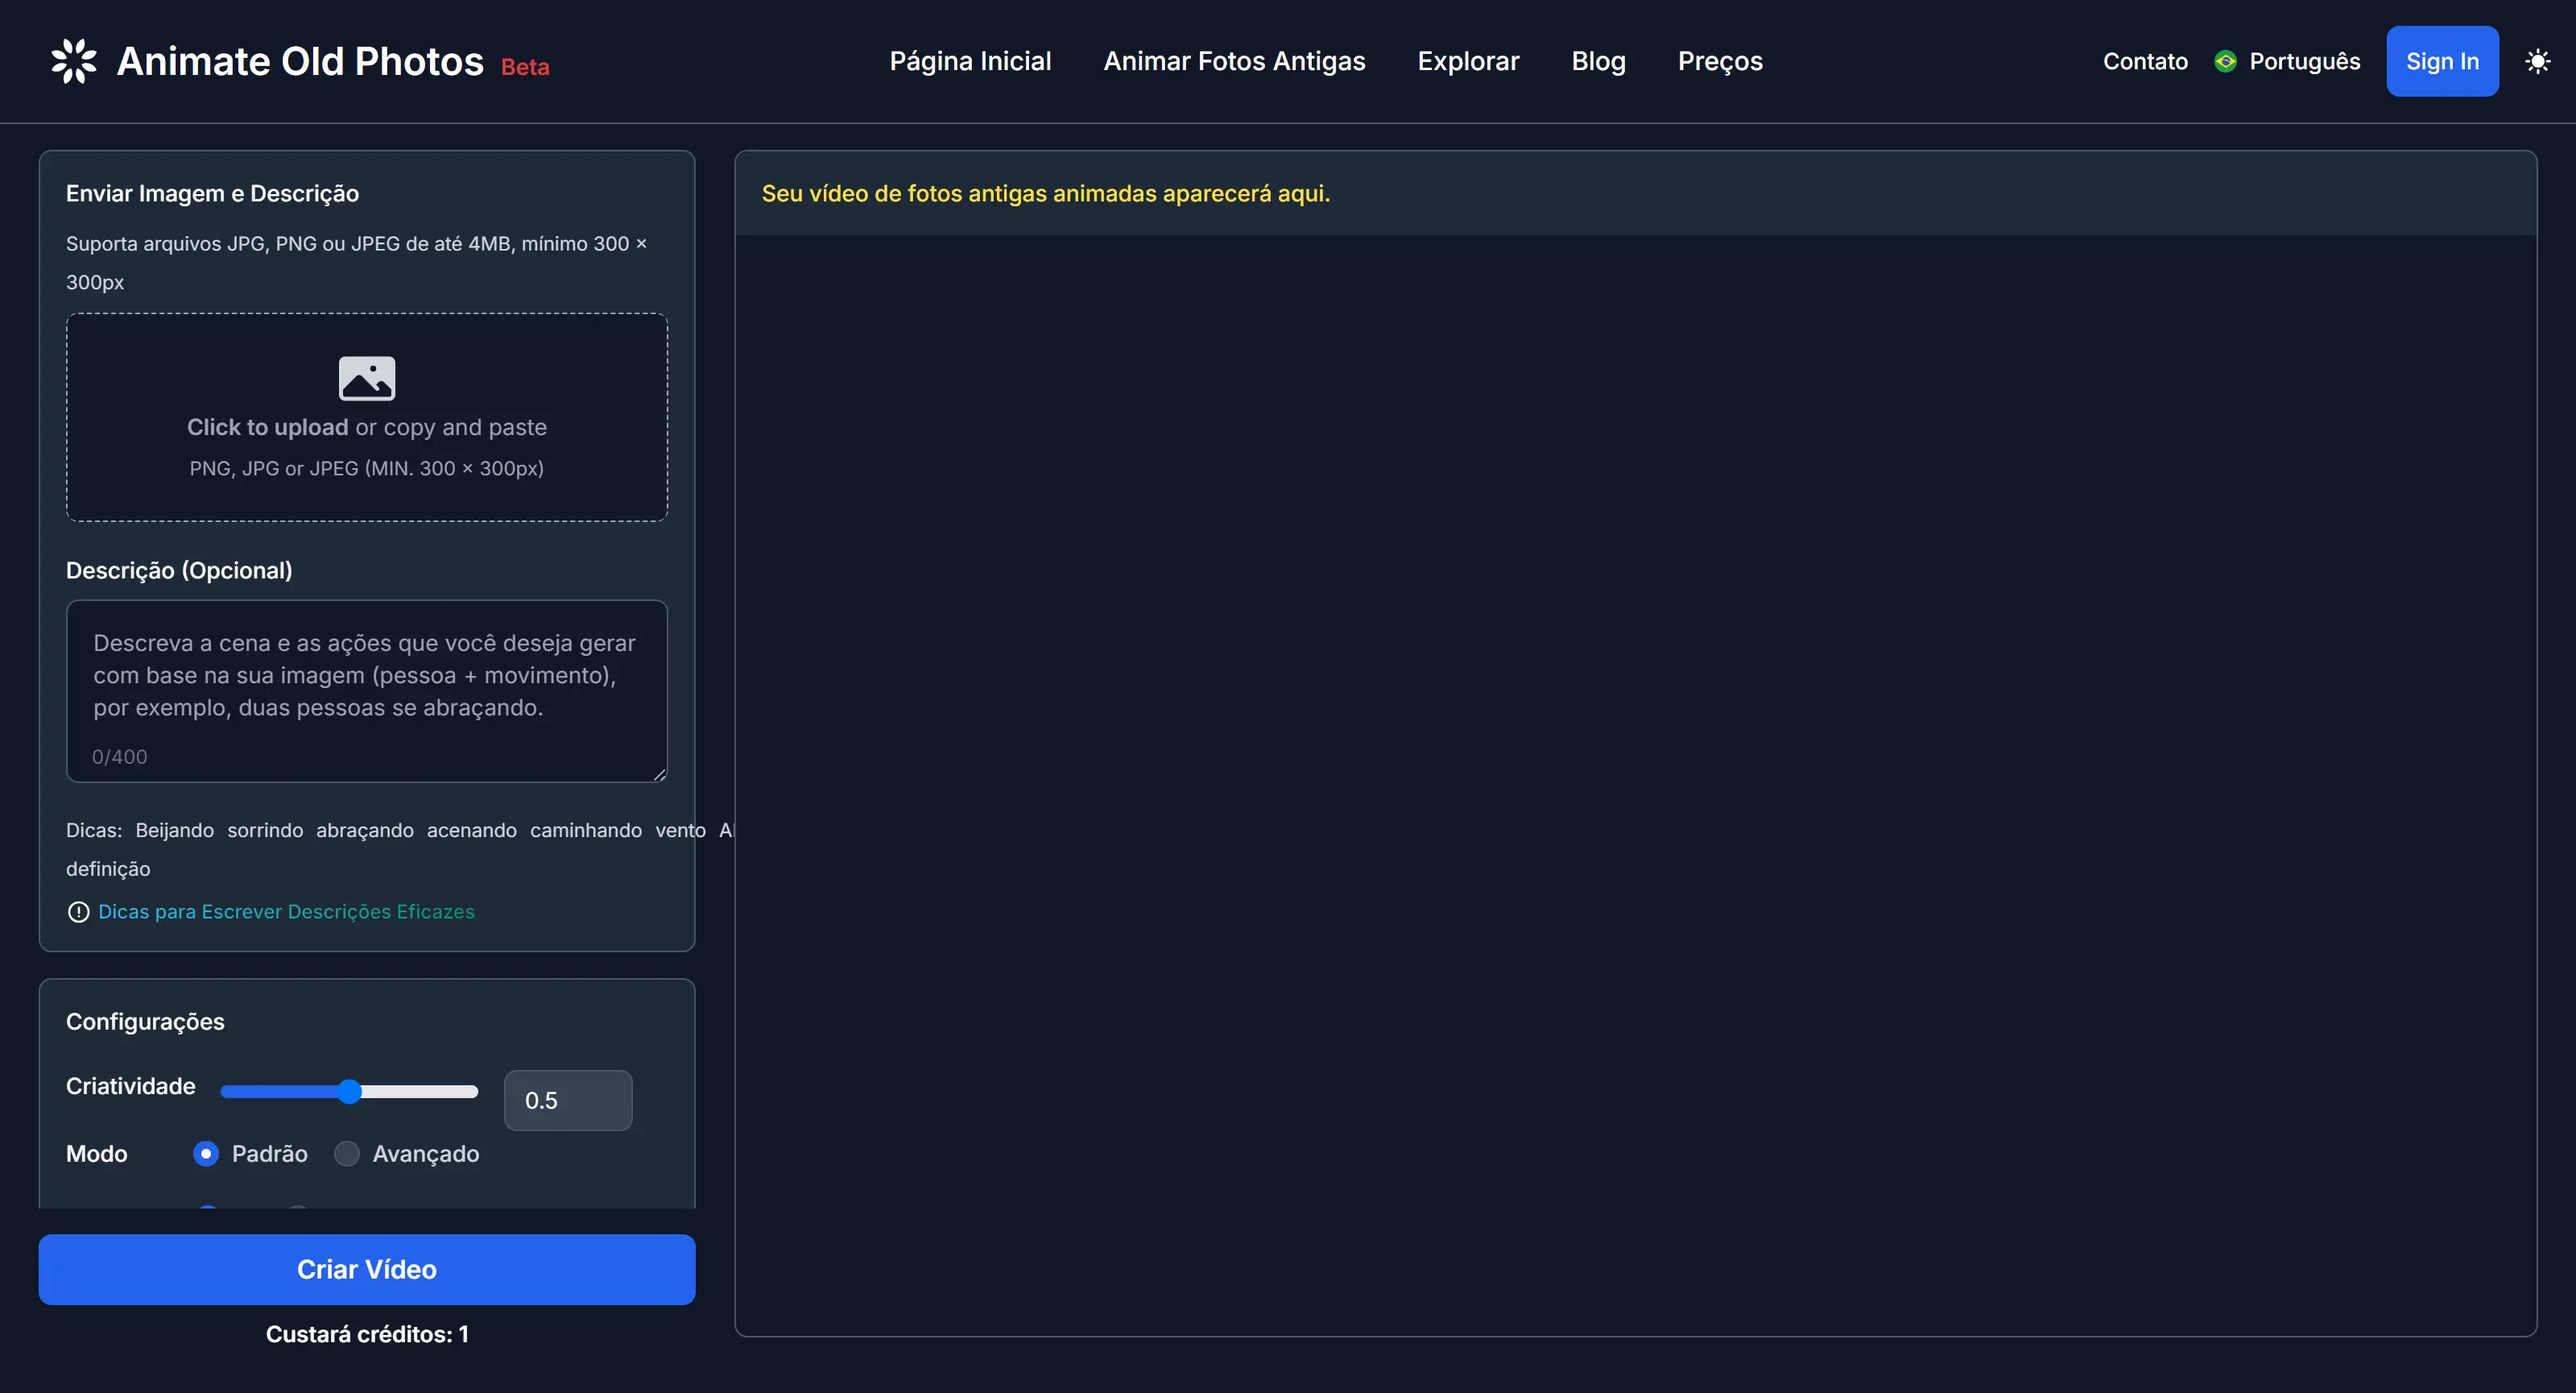Image resolution: width=2576 pixels, height=1393 pixels.
Task: Click the 'Descrição (Opcional)' label
Action: pos(179,570)
